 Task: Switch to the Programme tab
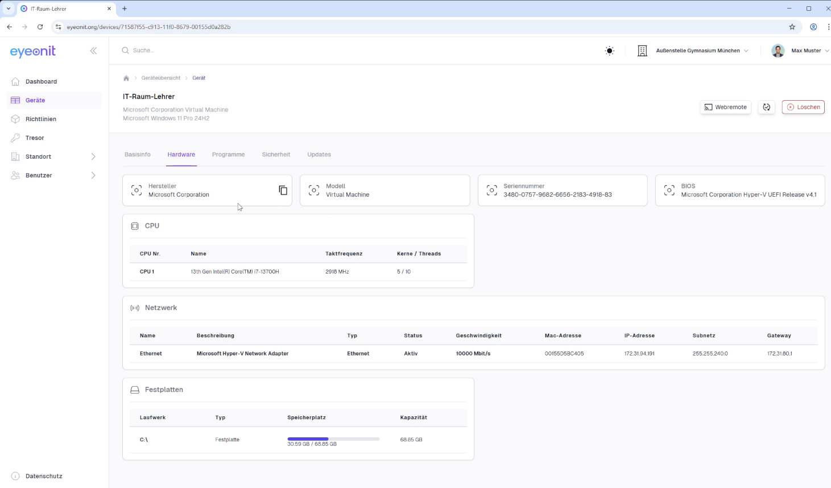pos(228,155)
